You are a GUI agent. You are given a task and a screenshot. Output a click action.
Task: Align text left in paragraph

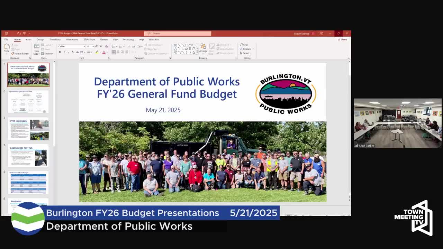click(x=114, y=52)
